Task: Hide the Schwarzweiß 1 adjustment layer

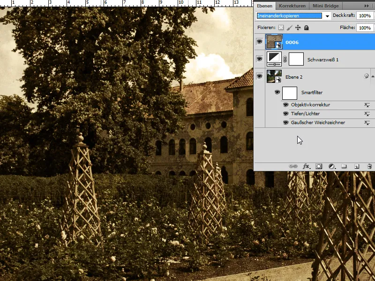Action: click(x=260, y=59)
